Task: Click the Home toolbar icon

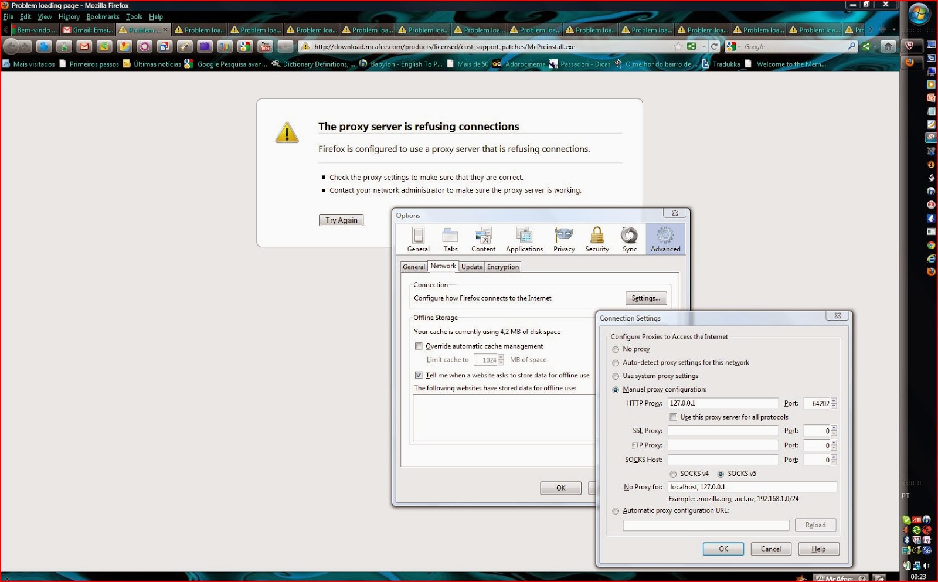Action: tap(888, 46)
